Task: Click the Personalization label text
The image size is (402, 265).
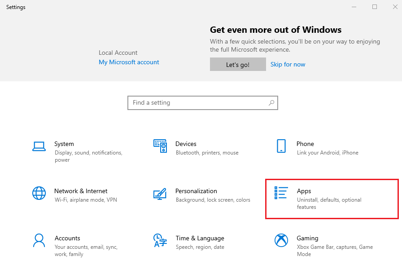Action: click(x=196, y=191)
